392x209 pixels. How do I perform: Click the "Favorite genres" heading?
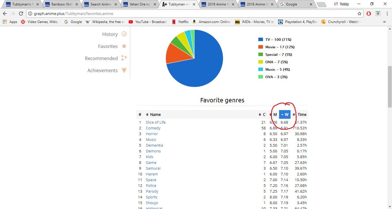(x=222, y=100)
